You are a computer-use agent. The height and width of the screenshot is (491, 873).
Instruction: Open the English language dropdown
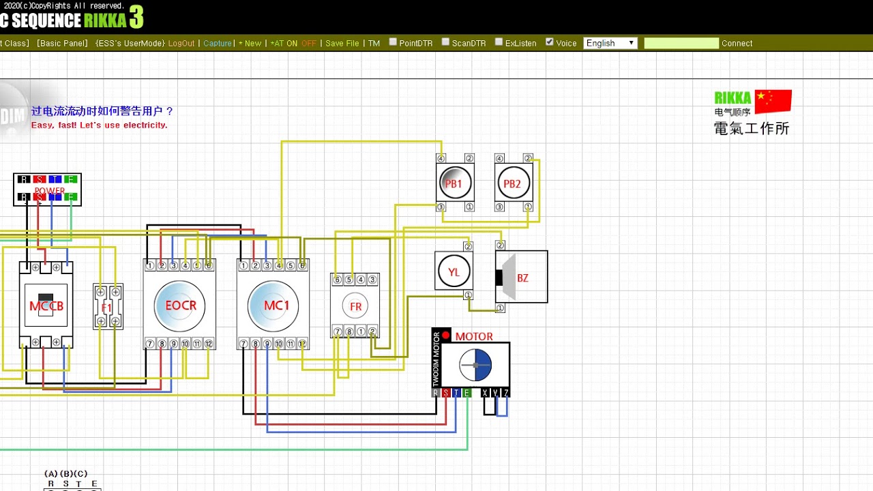pos(610,43)
